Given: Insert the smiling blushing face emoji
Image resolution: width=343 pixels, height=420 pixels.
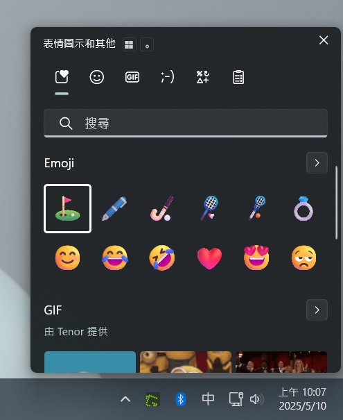Looking at the screenshot, I should pyautogui.click(x=68, y=258).
